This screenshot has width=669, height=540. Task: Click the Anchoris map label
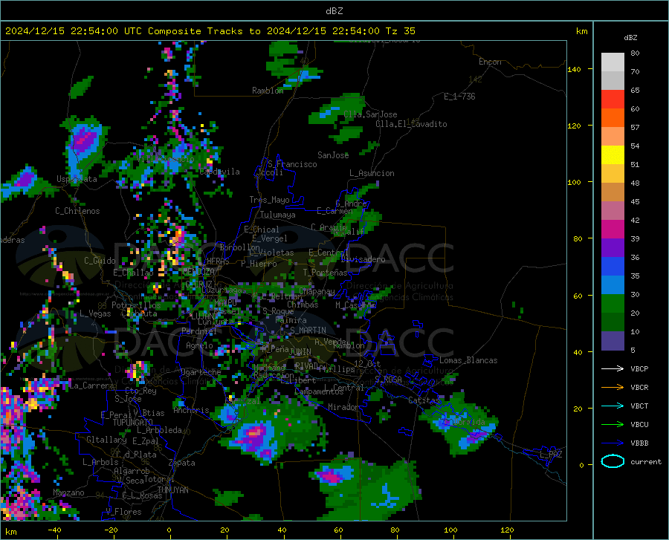[x=191, y=410]
